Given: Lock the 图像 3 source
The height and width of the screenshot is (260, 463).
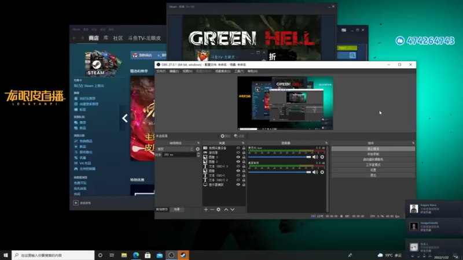Looking at the screenshot, I should [244, 157].
